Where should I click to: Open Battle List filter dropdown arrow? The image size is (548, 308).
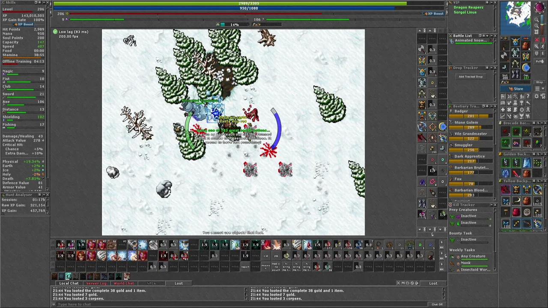pyautogui.click(x=487, y=36)
